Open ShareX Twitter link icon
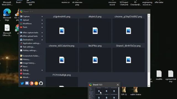Screen dimensions: 177x99 22,83
